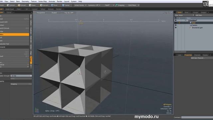The image size is (213, 120).
Task: Select the Mesh item icon
Action: (x=191, y=23)
